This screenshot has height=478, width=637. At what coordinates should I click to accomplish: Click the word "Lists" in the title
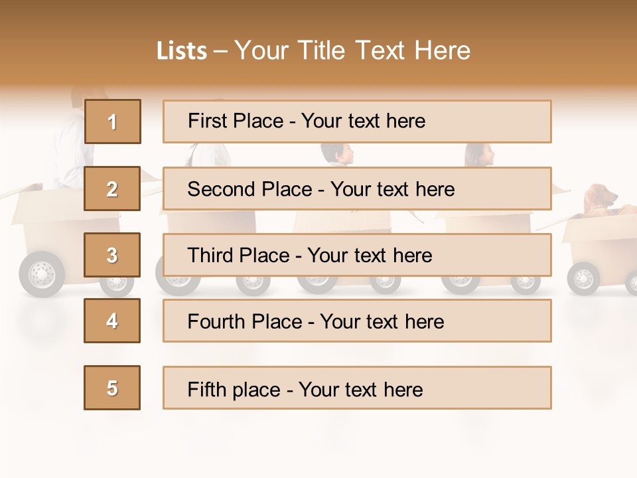point(181,51)
